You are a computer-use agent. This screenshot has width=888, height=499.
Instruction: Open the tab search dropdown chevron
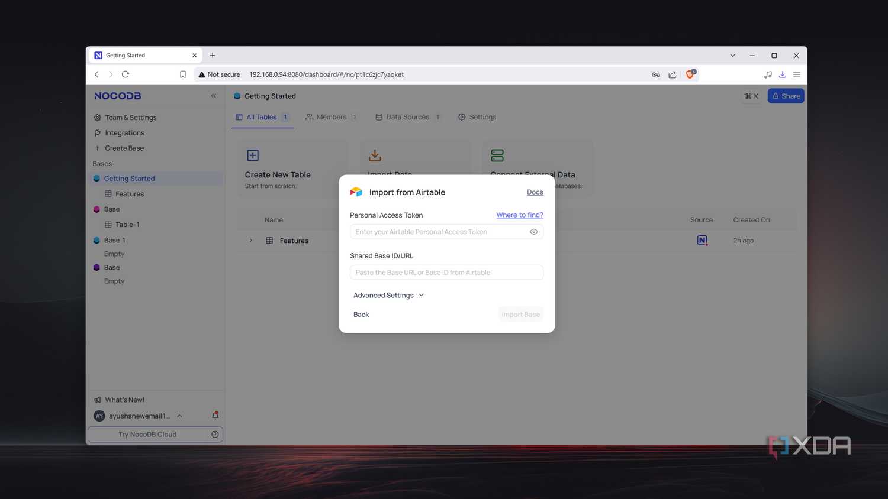(732, 56)
